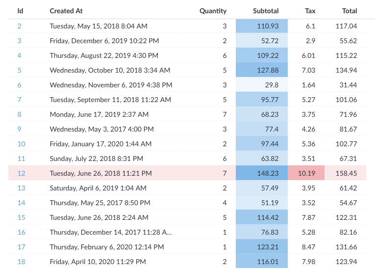Select 'Saturday, April 6, 2019 1:04 AM' cell
Screen dimensions: 375x269
pos(111,188)
